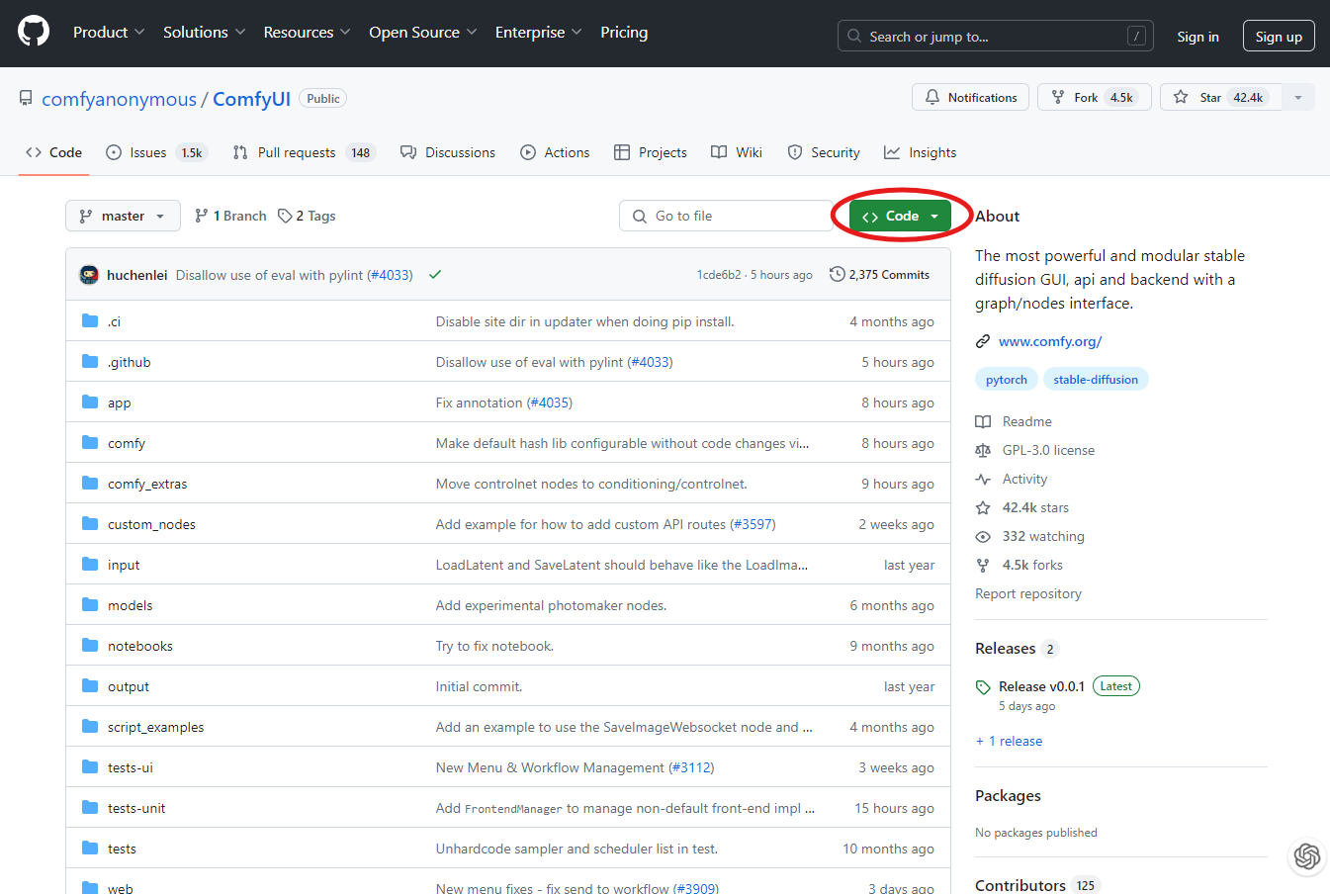This screenshot has height=894, width=1330.
Task: Expand the Resources menu
Action: pyautogui.click(x=307, y=32)
